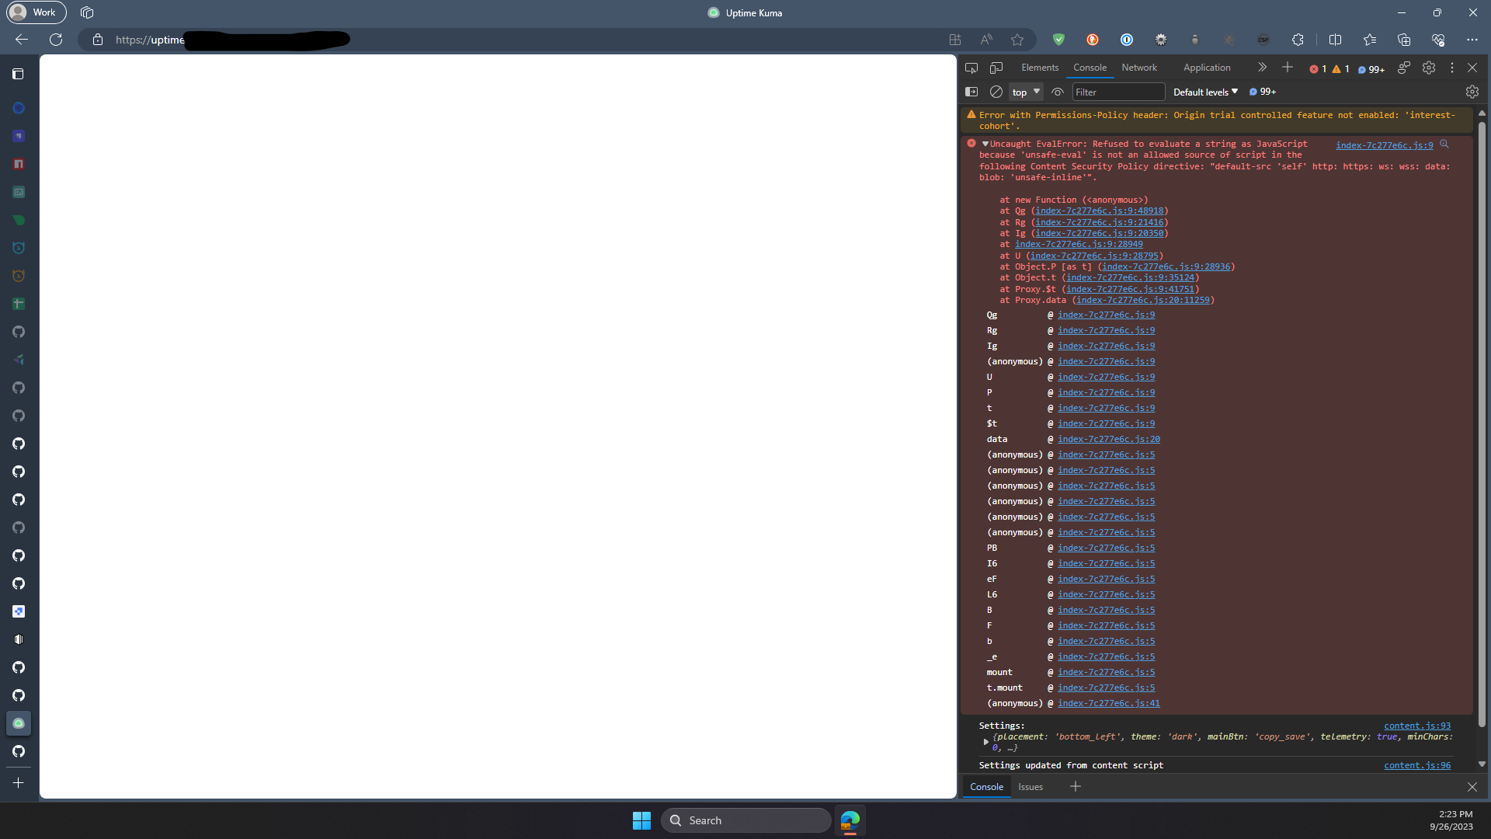Switch to the Network tab
Image resolution: width=1491 pixels, height=839 pixels.
[1138, 68]
